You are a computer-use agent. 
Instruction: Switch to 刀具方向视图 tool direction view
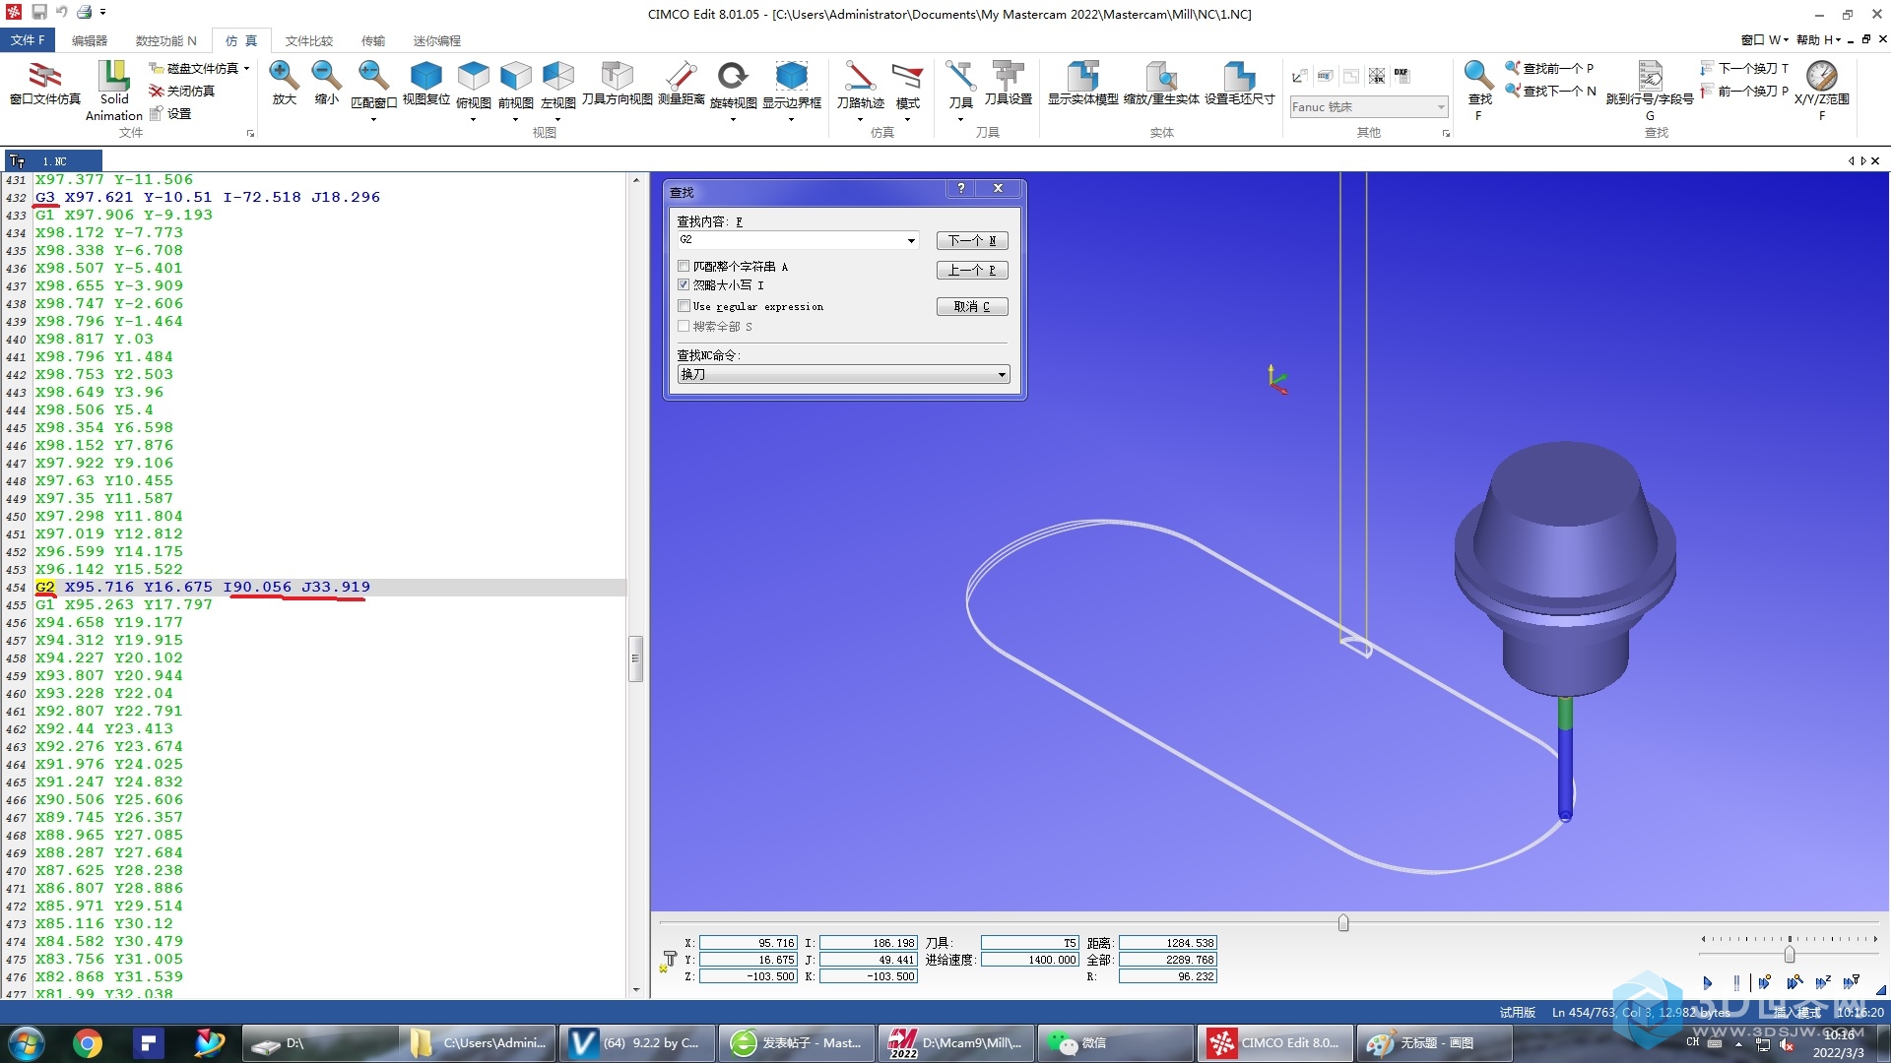tap(617, 83)
